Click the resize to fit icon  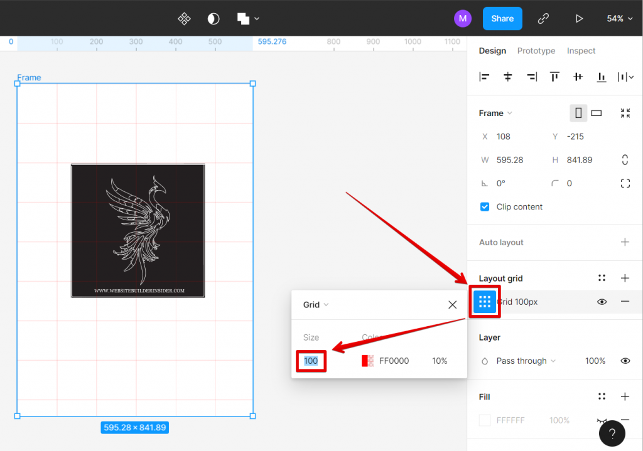[625, 113]
